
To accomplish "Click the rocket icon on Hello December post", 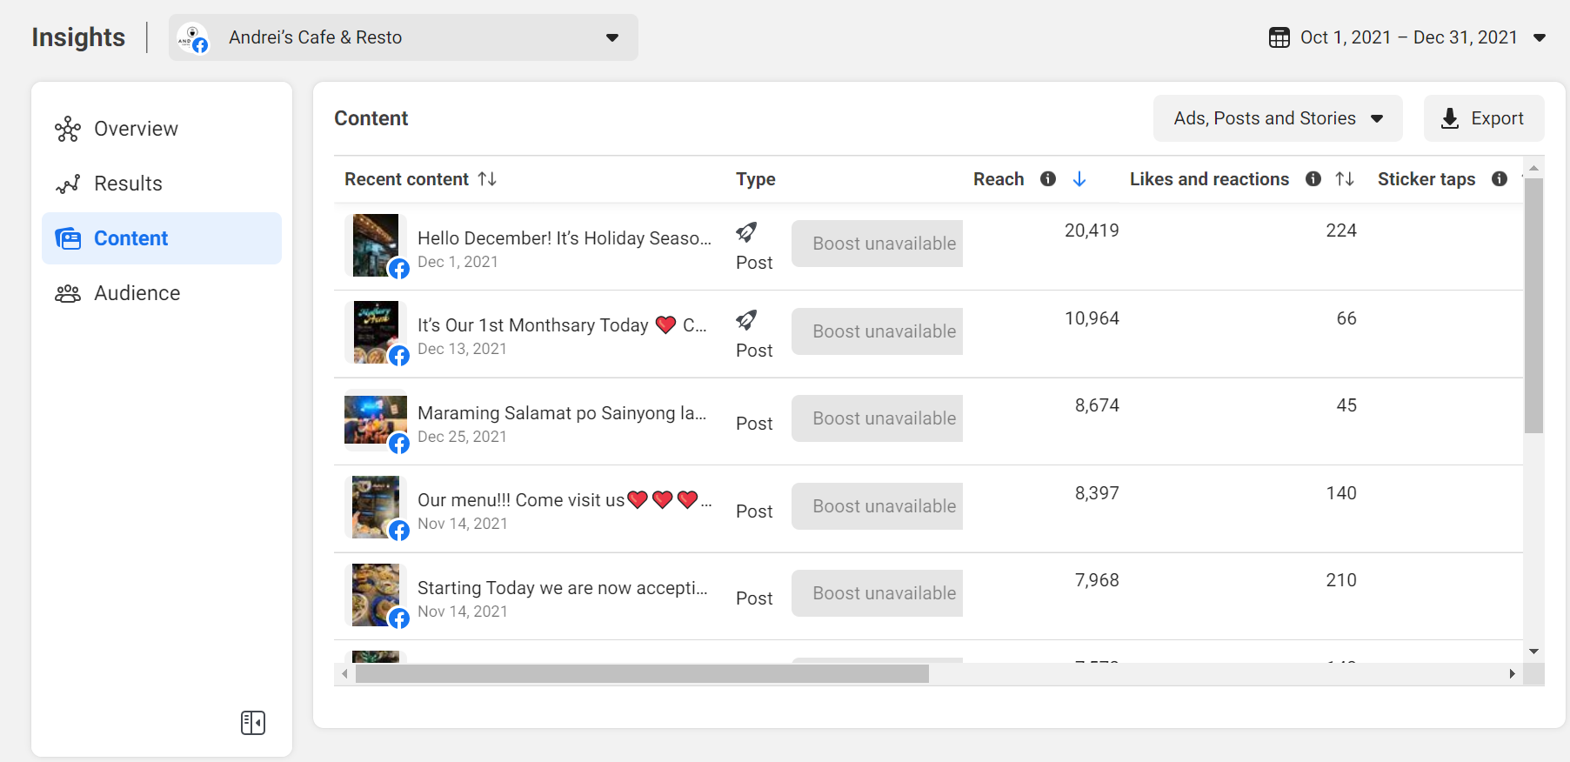I will click(746, 232).
